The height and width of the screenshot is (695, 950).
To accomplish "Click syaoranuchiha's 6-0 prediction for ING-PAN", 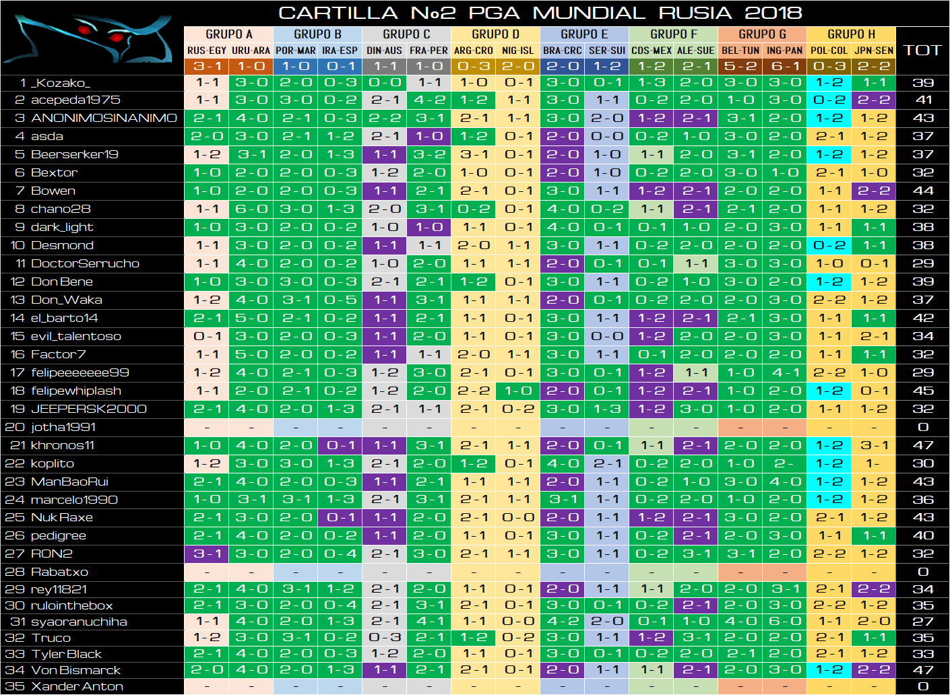I will 785,622.
